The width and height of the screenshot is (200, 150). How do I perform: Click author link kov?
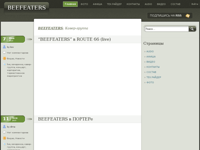point(12,47)
